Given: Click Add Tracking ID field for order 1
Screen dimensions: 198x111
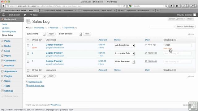Looking at the screenshot, I should point(177,62).
